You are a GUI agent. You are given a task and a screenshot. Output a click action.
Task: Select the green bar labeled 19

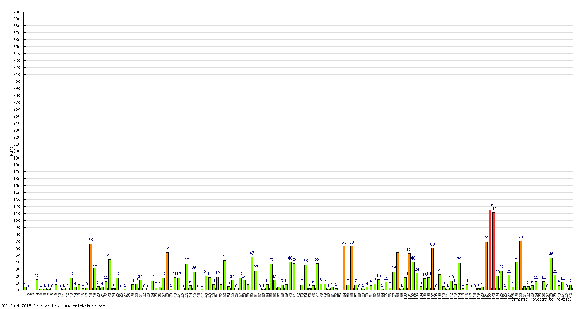tap(218, 283)
